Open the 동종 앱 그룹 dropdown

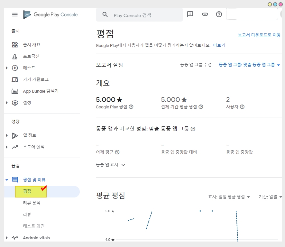[249, 65]
